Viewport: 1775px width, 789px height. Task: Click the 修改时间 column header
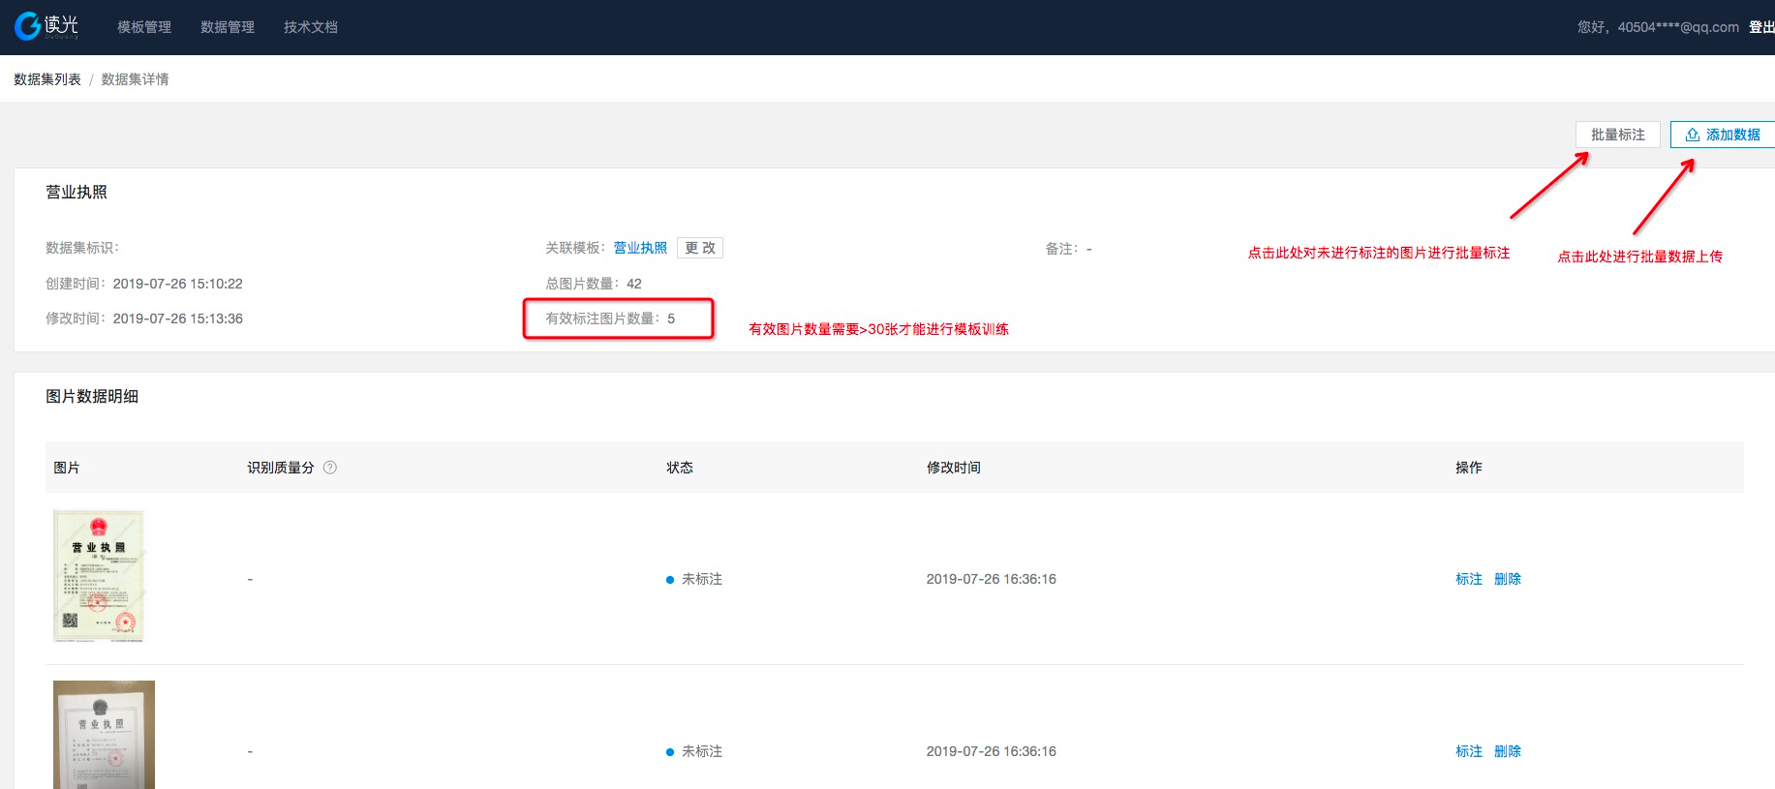click(x=954, y=468)
